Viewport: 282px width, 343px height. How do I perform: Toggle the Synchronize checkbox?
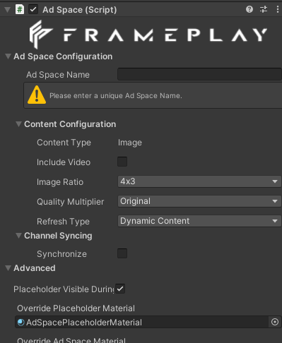[122, 253]
